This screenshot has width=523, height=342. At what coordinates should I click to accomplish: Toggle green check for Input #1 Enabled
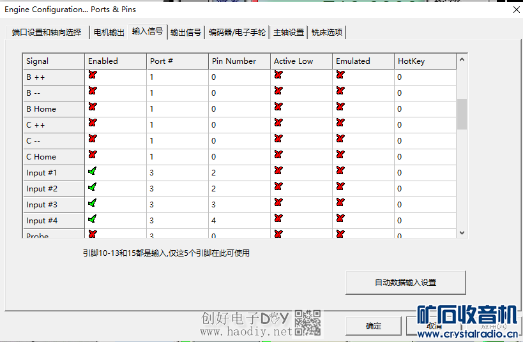coord(93,171)
